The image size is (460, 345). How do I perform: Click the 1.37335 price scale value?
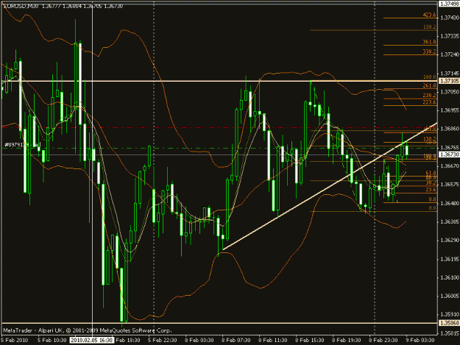(x=450, y=36)
